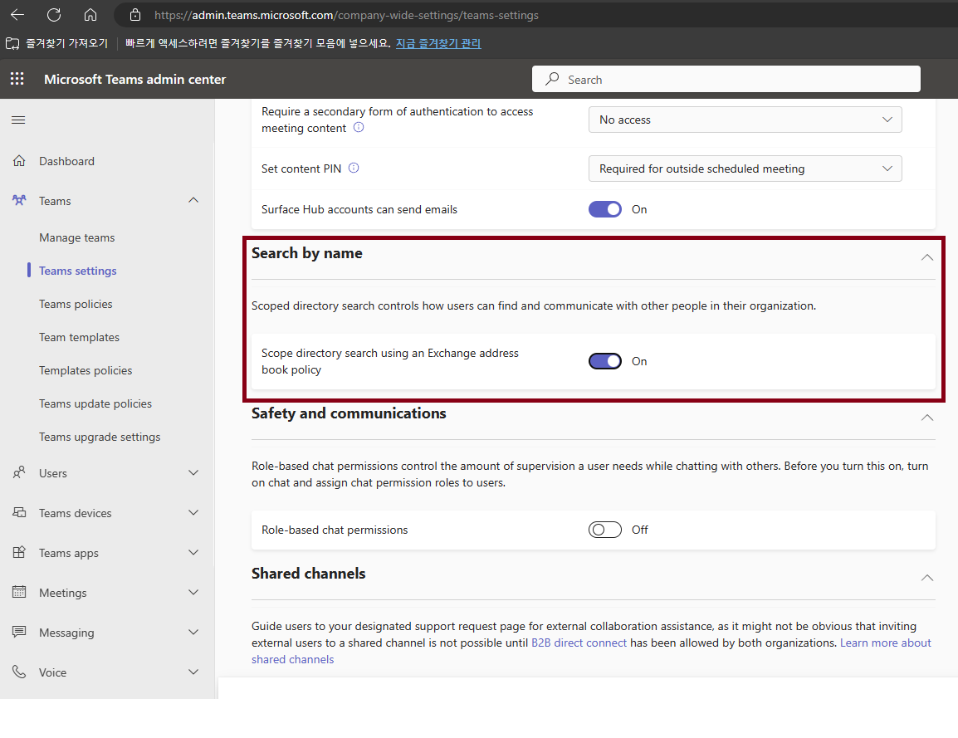Open Manage teams

point(77,237)
